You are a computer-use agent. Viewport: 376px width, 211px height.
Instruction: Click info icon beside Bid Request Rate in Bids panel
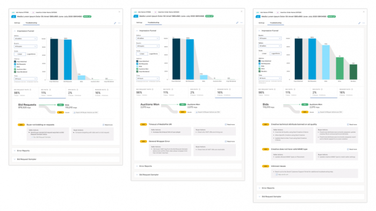275,89
